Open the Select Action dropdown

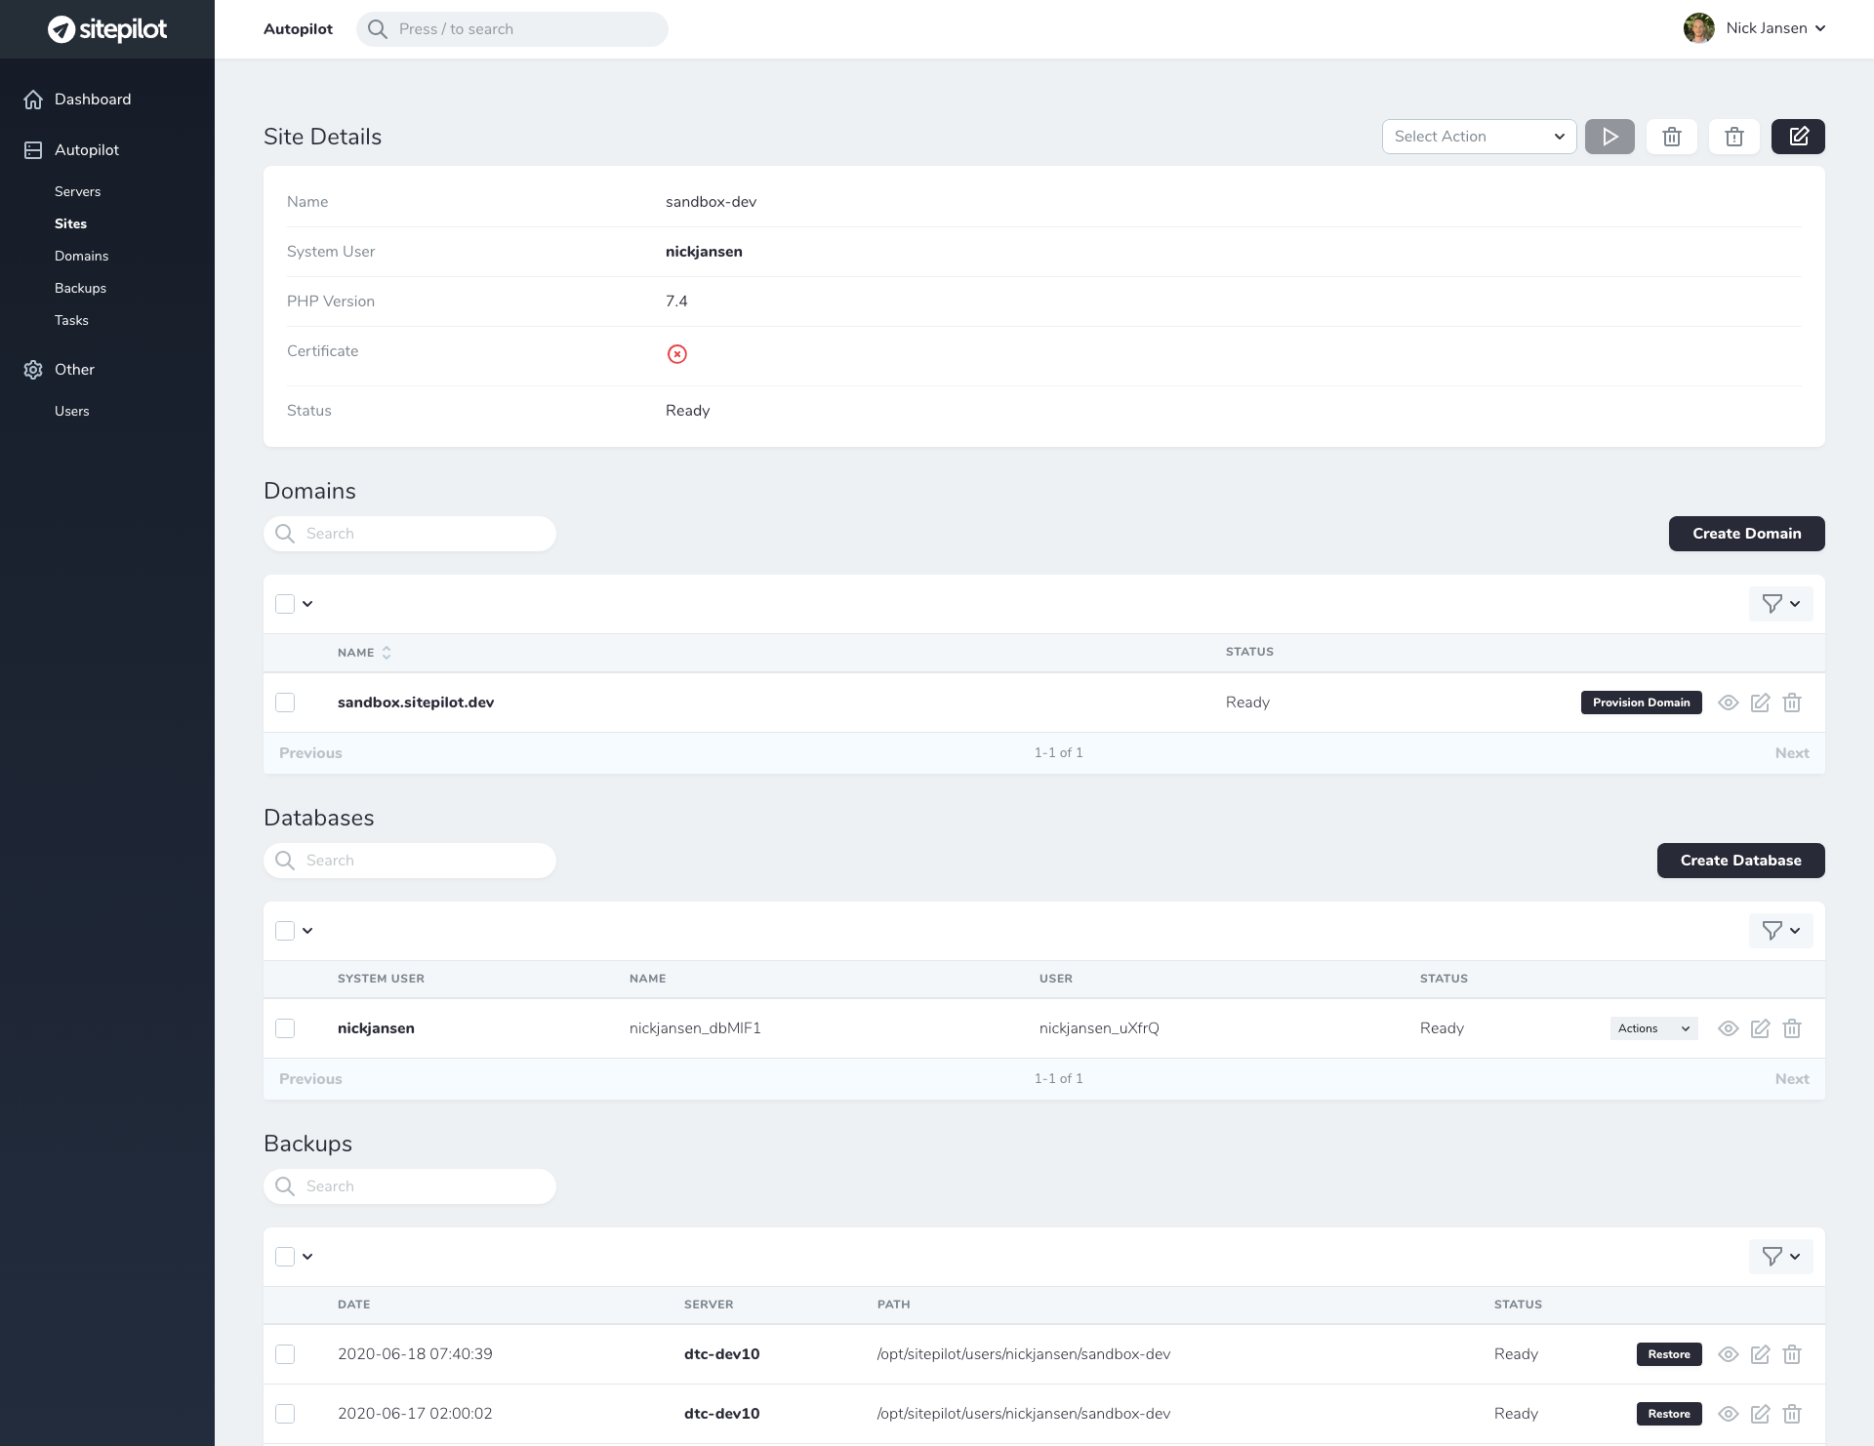point(1479,137)
